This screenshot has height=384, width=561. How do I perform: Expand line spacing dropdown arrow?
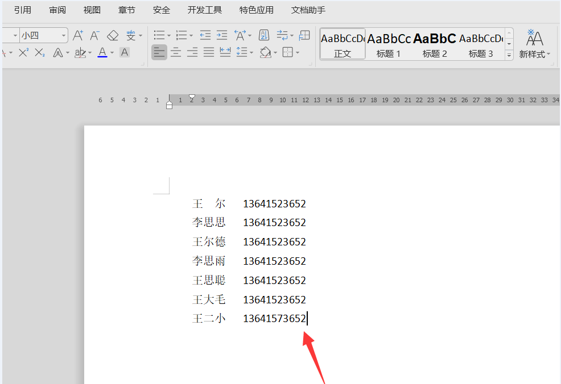pos(251,53)
